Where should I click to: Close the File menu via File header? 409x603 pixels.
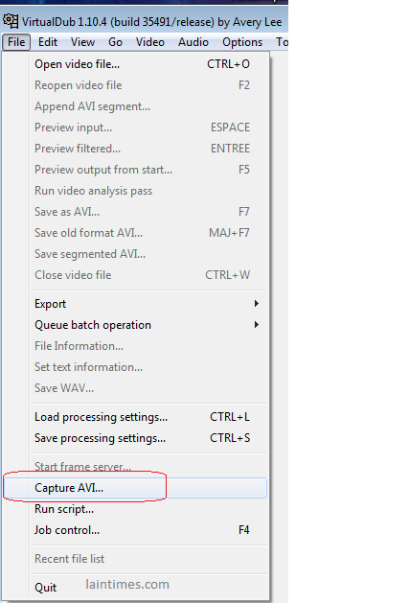pyautogui.click(x=16, y=42)
